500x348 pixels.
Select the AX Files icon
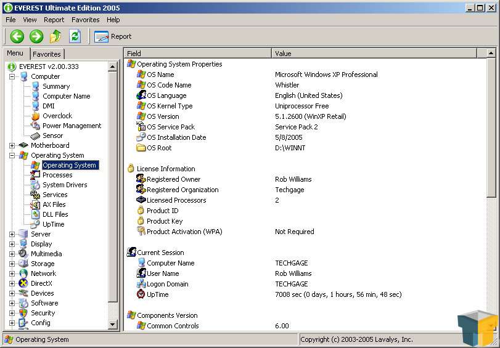click(x=35, y=204)
